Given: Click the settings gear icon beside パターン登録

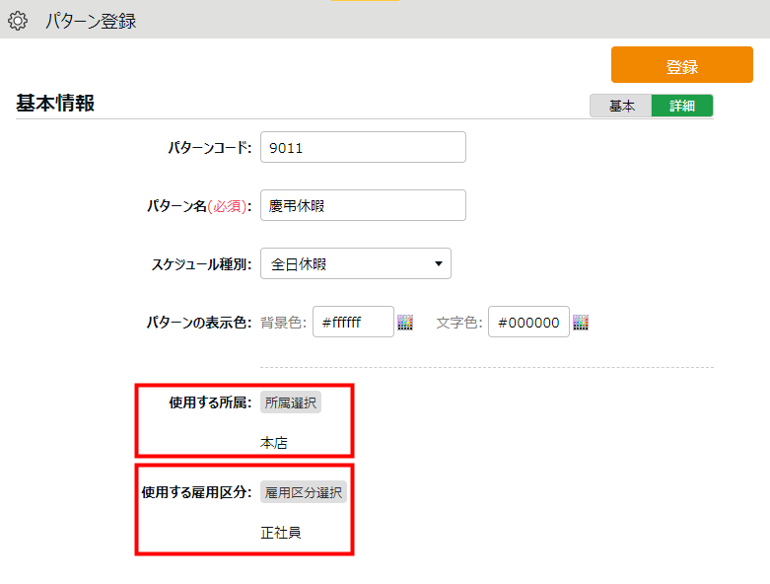Looking at the screenshot, I should point(18,21).
